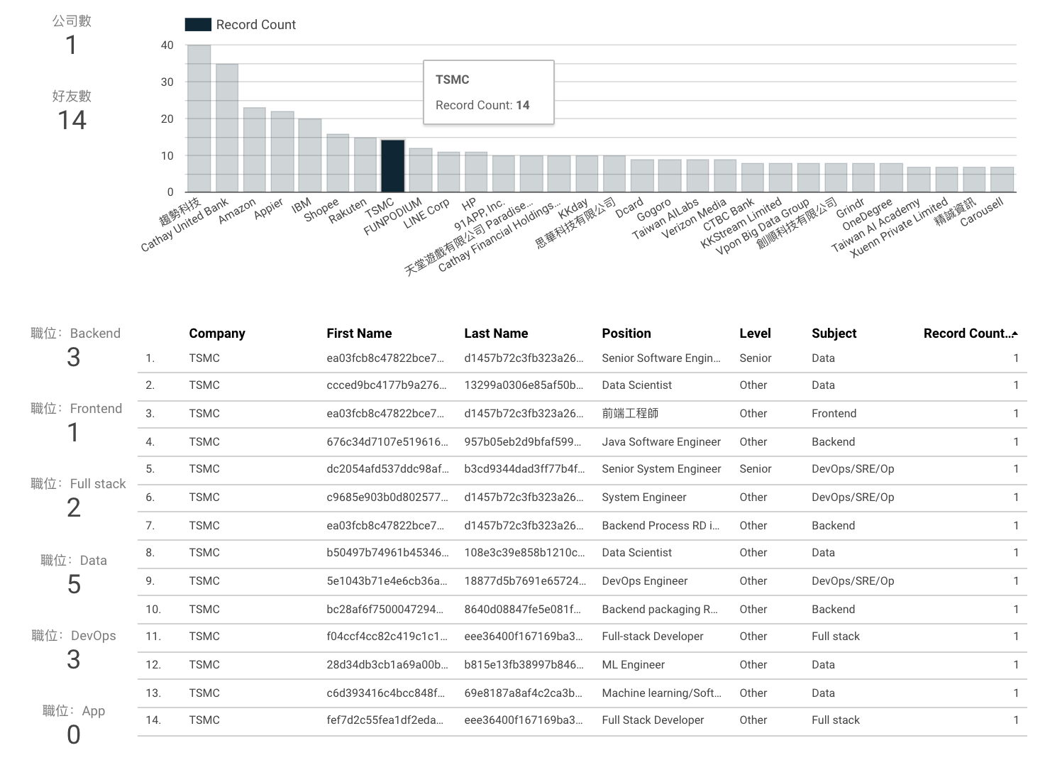Click first name fef7d2c55fea1df2eda... in row 14
This screenshot has height=765, width=1050.
click(x=385, y=720)
